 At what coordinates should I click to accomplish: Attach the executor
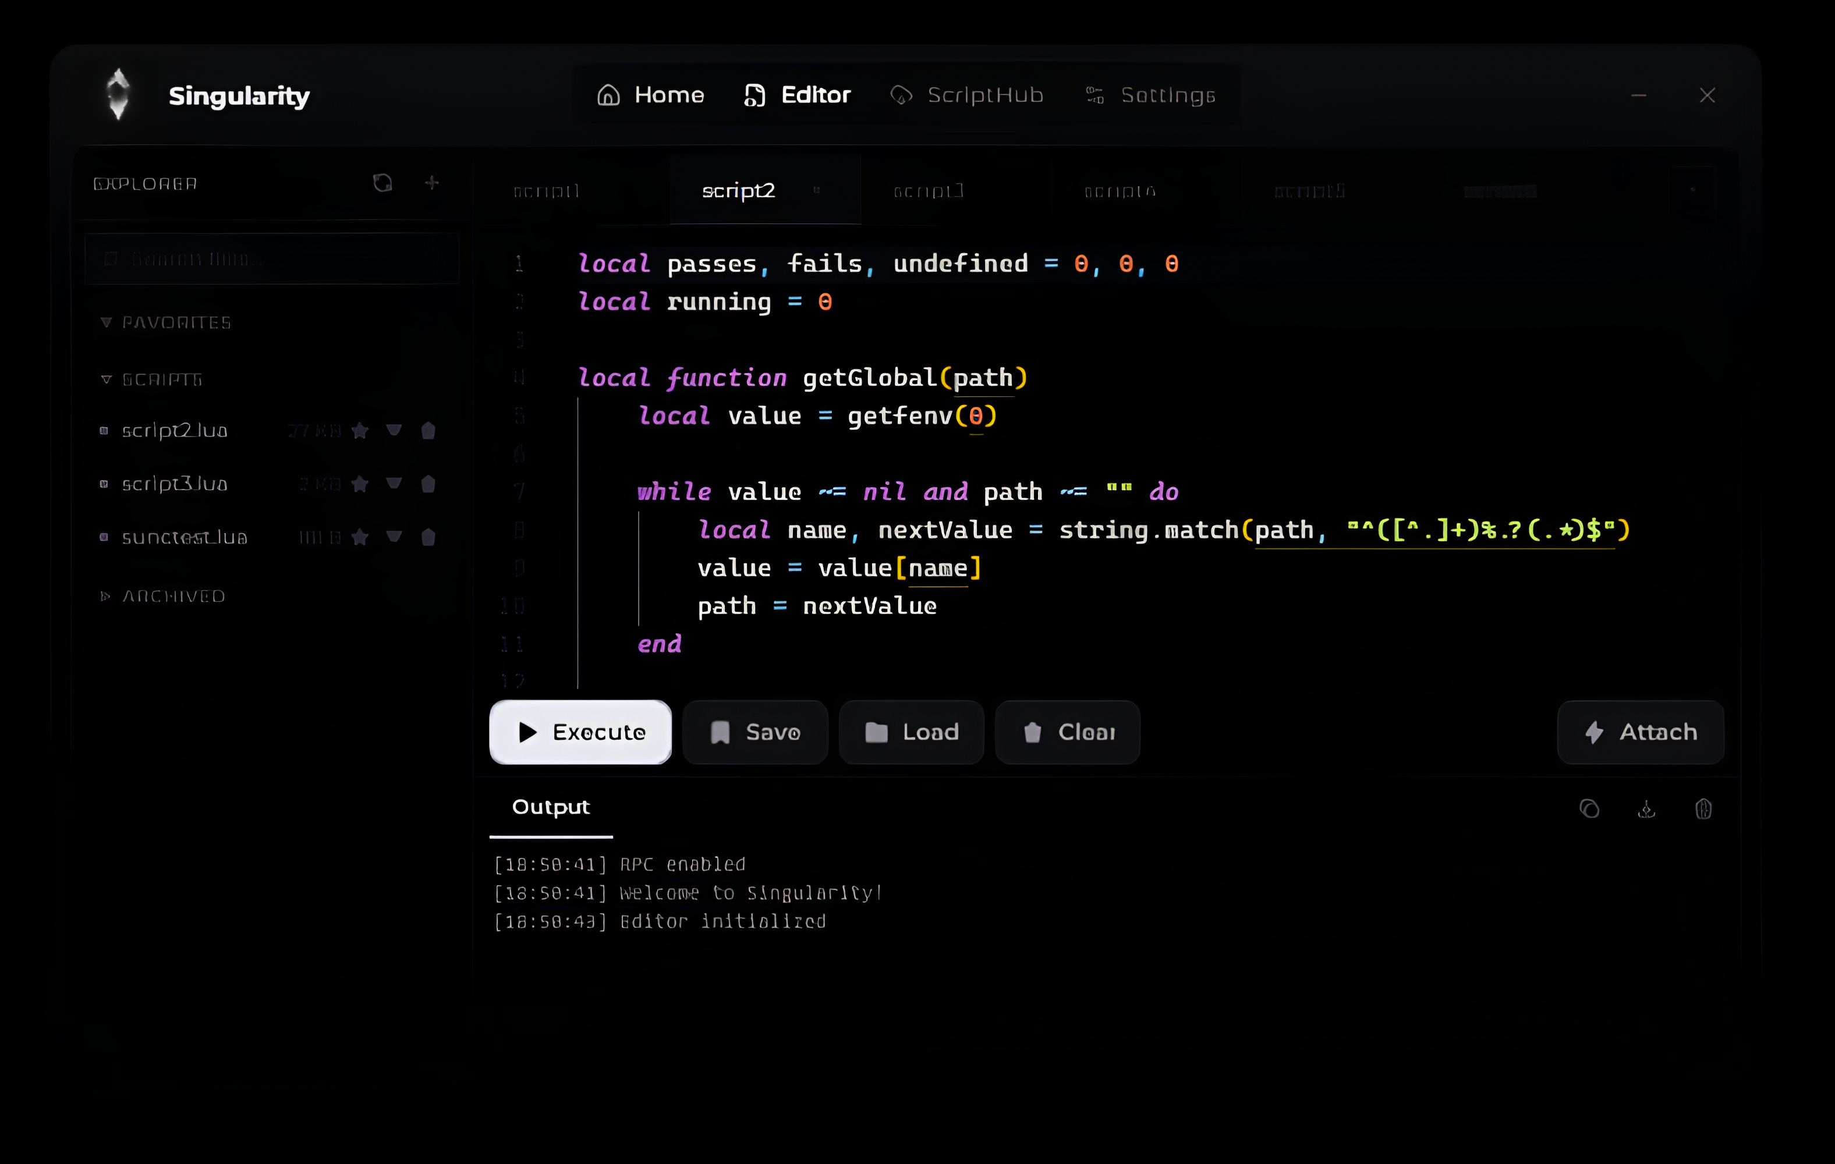[1641, 732]
